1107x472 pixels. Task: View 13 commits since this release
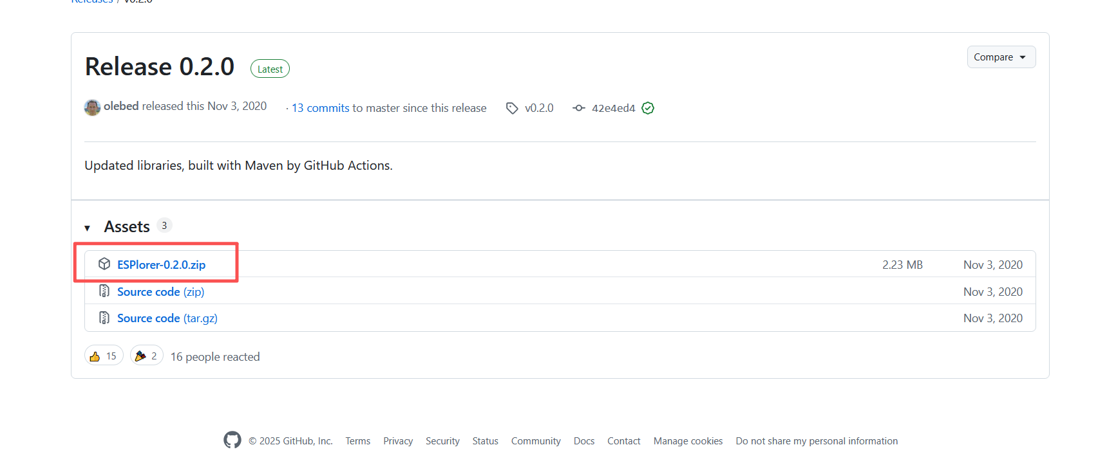[321, 108]
